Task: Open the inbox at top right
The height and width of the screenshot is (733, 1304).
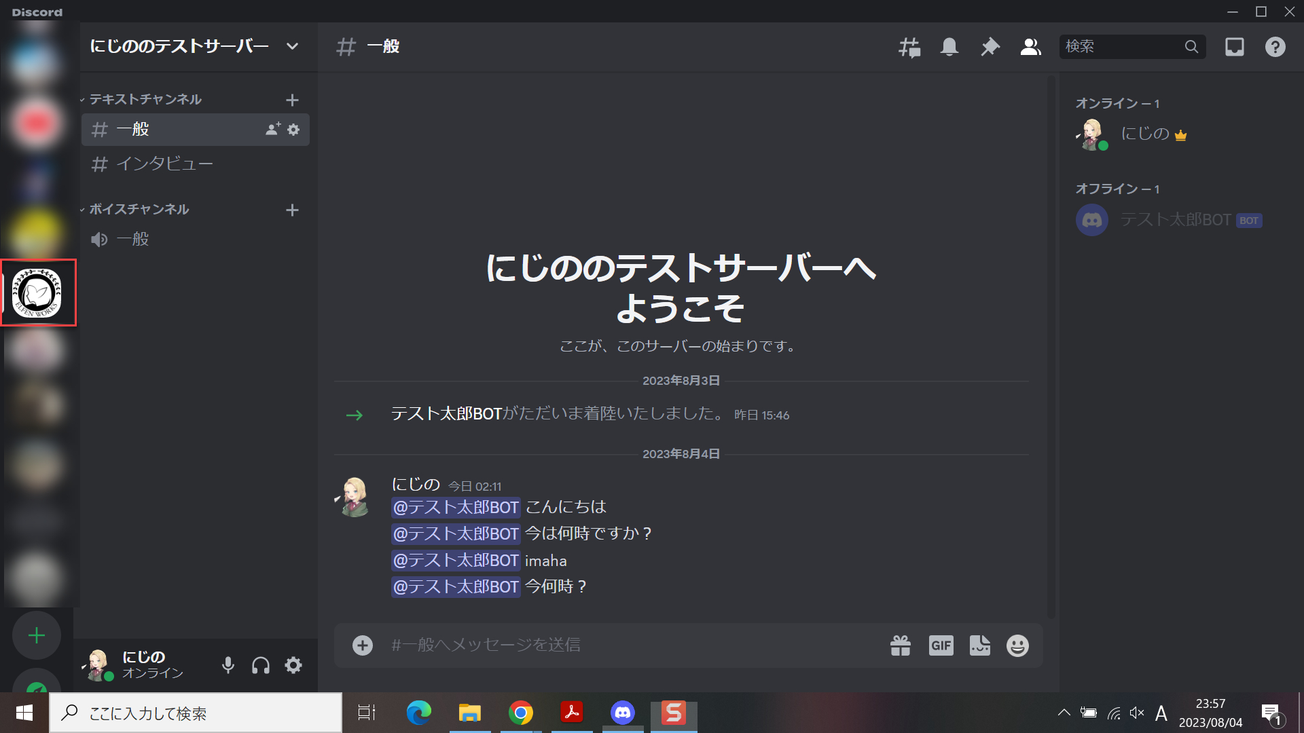Action: click(1235, 47)
